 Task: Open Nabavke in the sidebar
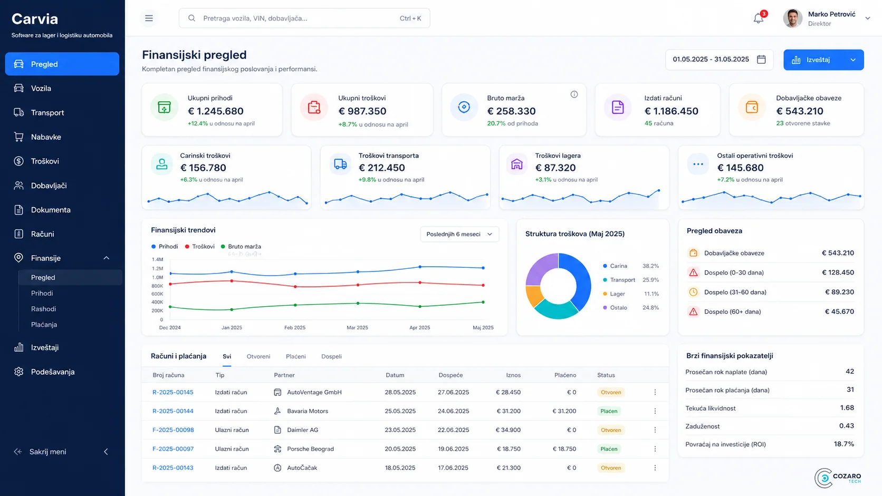click(62, 137)
